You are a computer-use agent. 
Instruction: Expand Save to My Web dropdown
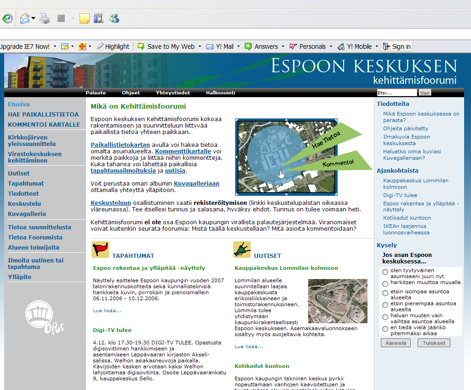click(x=200, y=47)
